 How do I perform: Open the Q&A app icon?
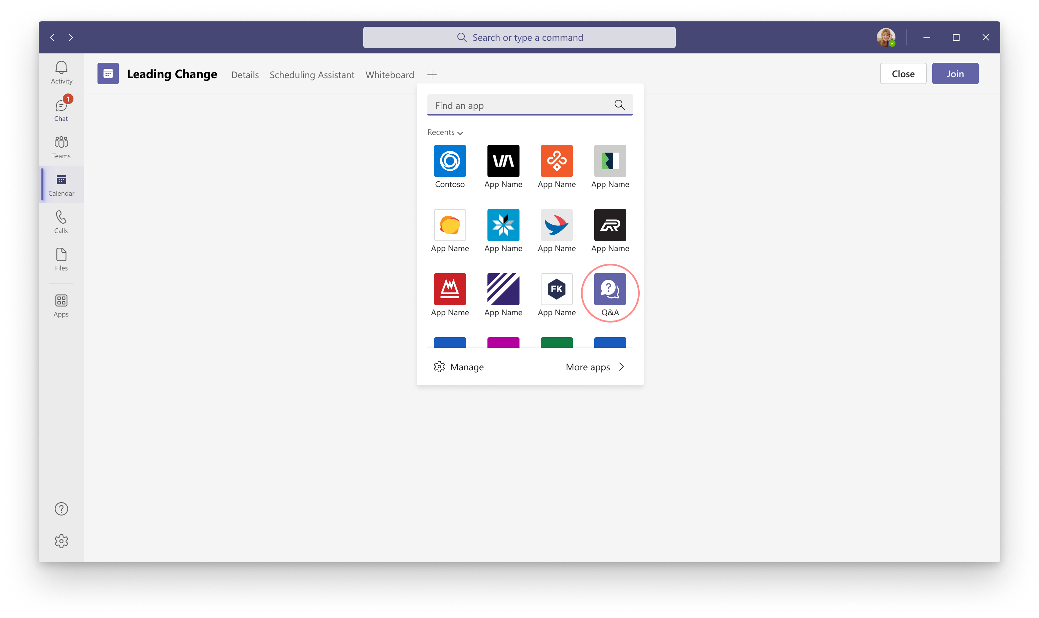pos(610,289)
